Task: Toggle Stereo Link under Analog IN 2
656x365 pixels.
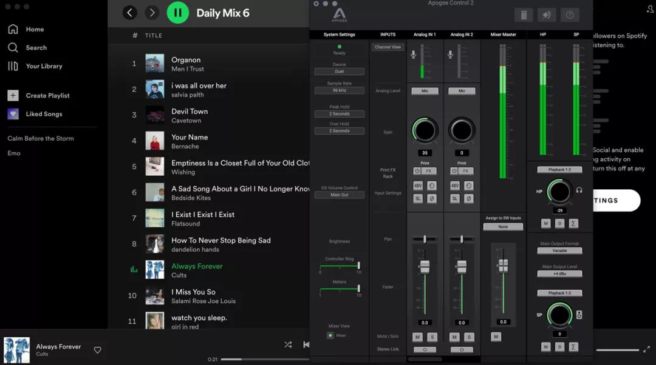Action: click(462, 350)
